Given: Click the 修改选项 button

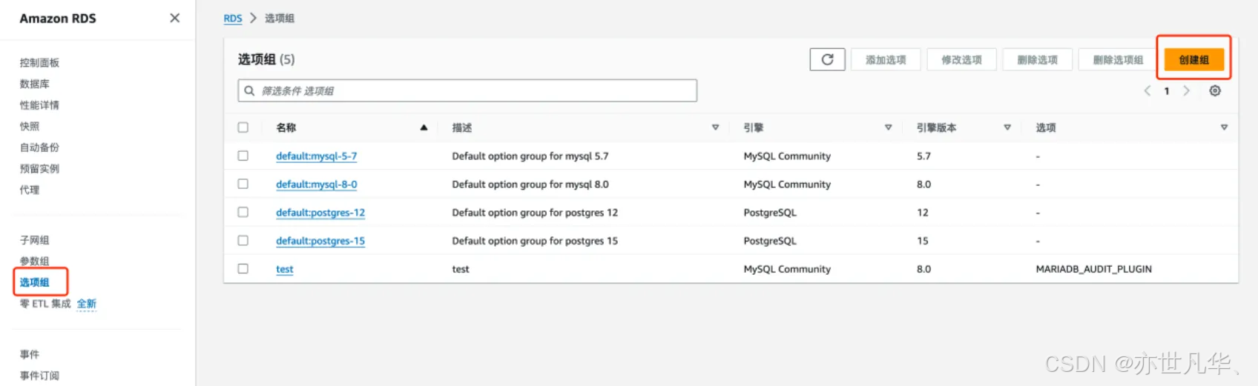Looking at the screenshot, I should 961,59.
